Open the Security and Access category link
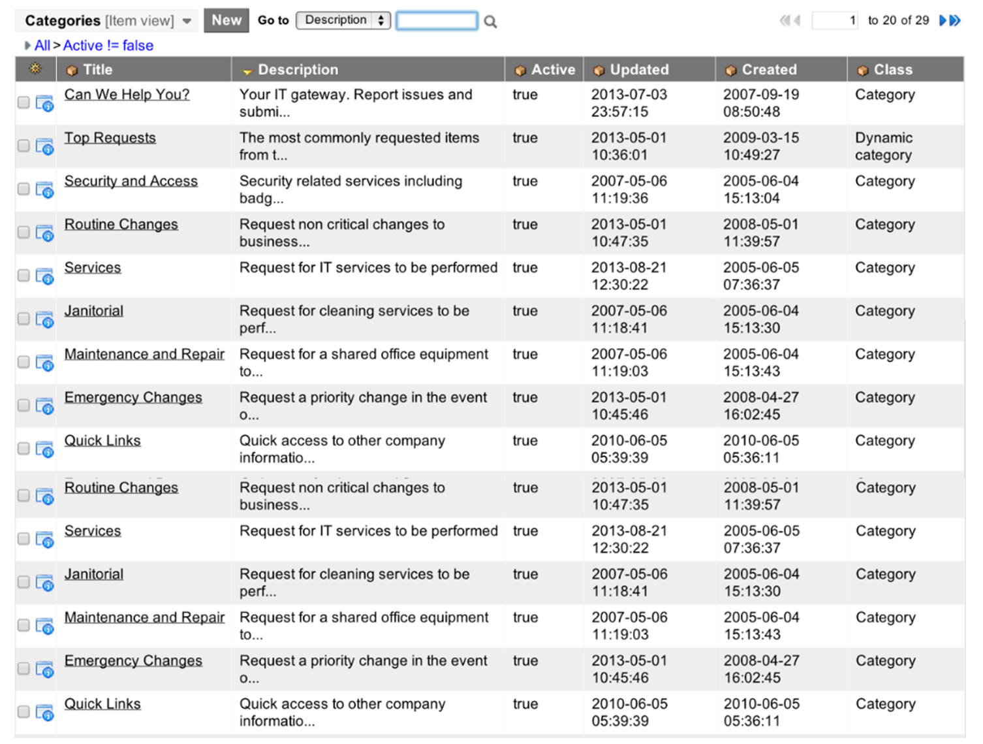Viewport: 983px width, 744px height. [x=131, y=181]
